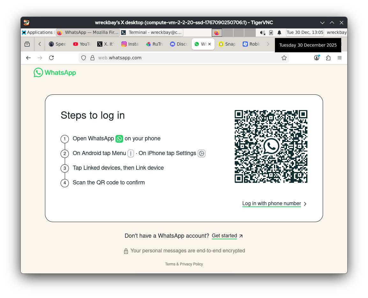Click the green WhatsApp app icon in step 1

119,139
